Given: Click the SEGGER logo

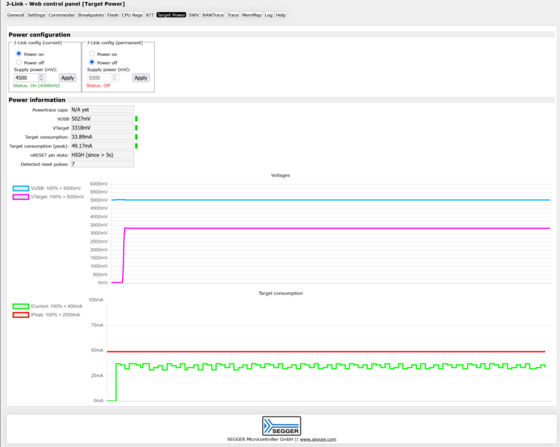Looking at the screenshot, I should [x=281, y=426].
